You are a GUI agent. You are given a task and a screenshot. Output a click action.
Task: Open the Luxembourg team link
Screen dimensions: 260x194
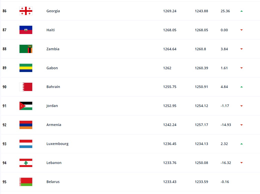[57, 144]
